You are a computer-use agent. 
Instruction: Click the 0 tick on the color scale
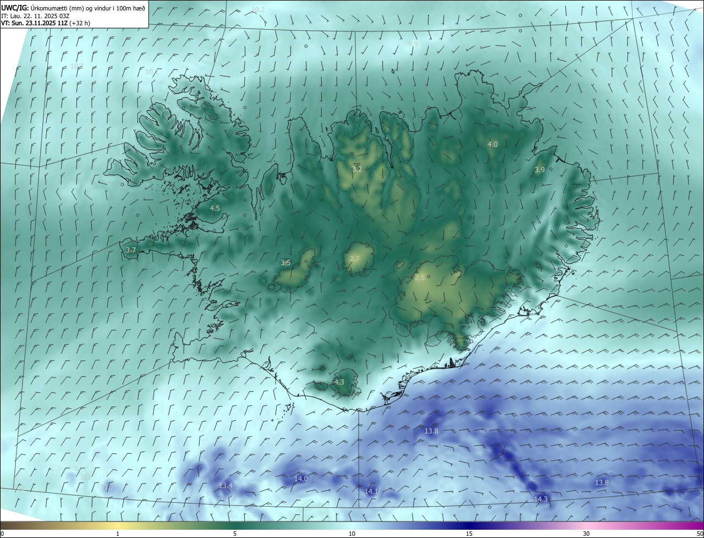pos(2,534)
